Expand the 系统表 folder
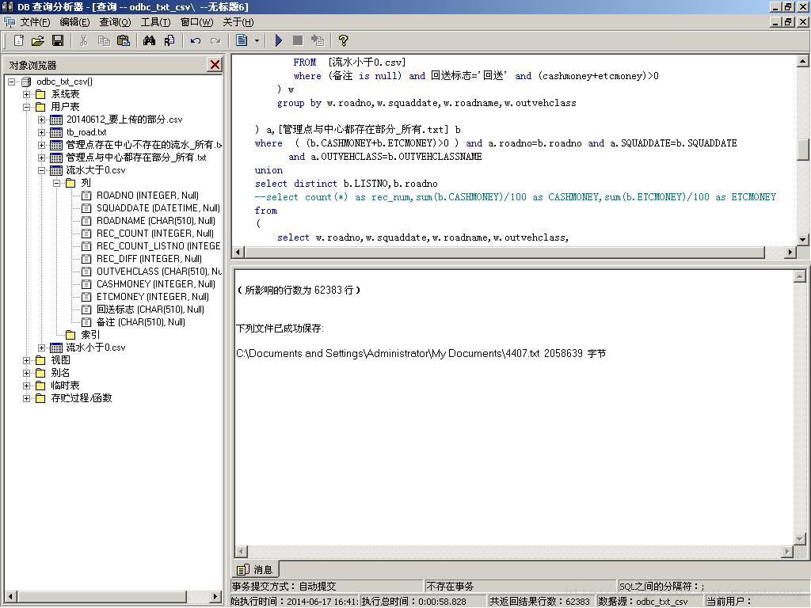 (26, 95)
